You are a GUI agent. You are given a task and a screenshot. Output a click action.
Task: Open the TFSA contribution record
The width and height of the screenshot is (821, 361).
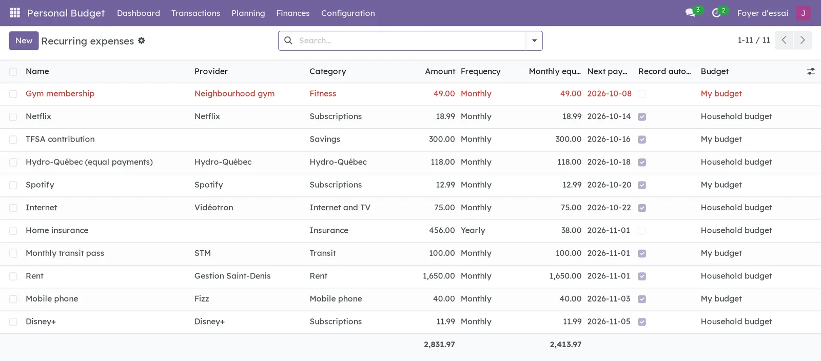[x=60, y=139]
